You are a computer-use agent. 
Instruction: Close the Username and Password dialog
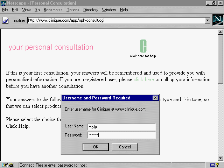pos(155,98)
